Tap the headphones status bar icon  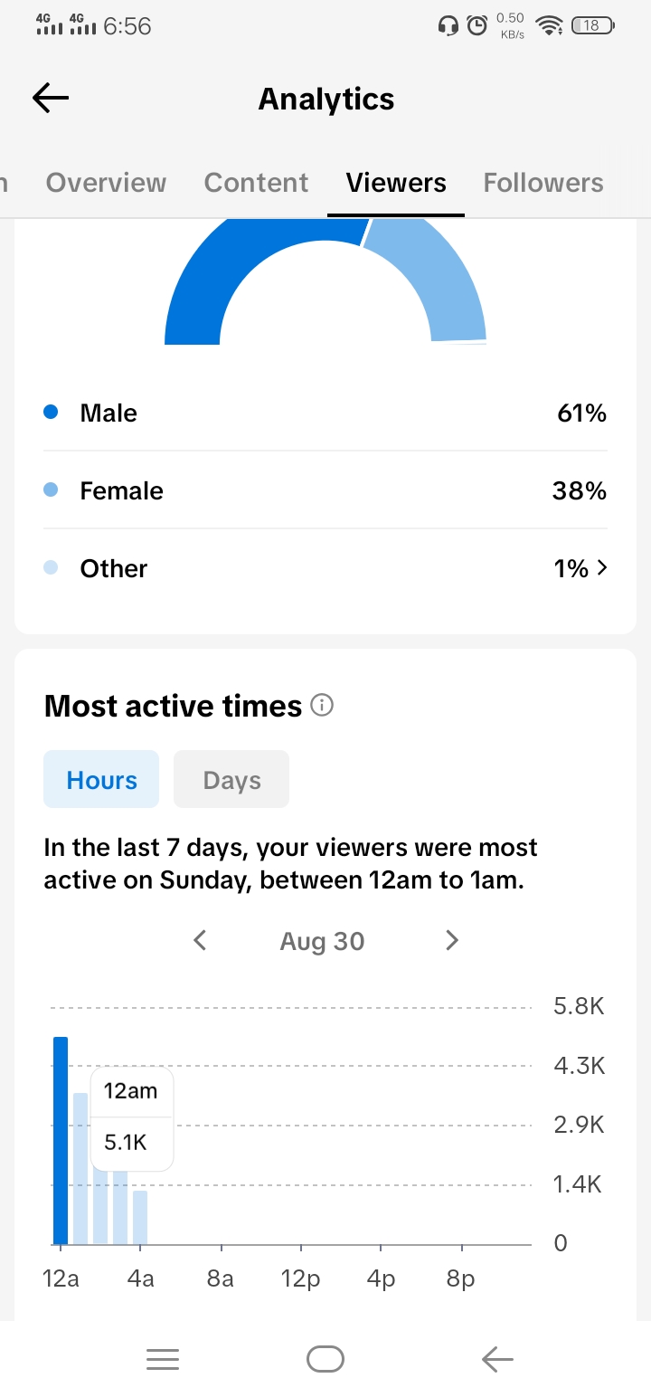point(448,25)
